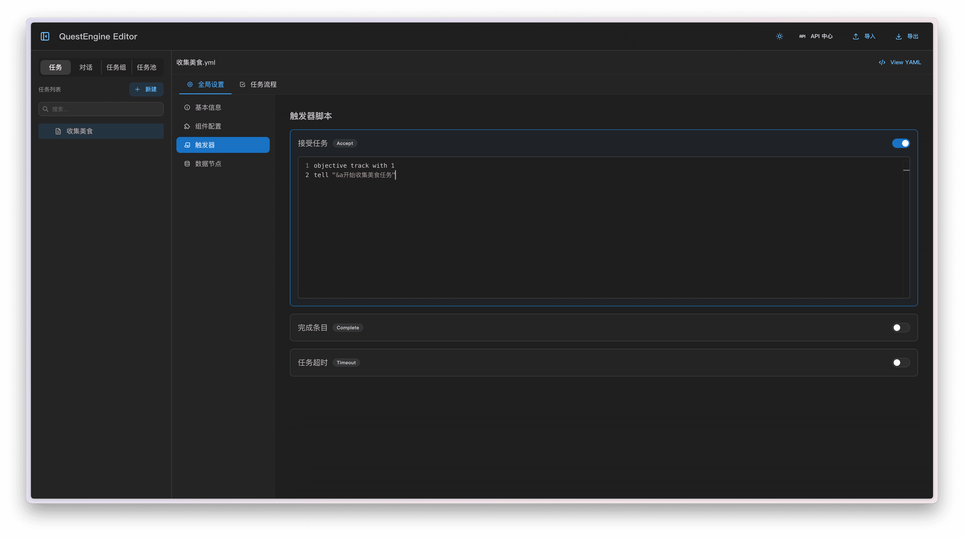This screenshot has width=964, height=538.
Task: Enable the 完成条目 Complete trigger toggle
Action: 901,328
